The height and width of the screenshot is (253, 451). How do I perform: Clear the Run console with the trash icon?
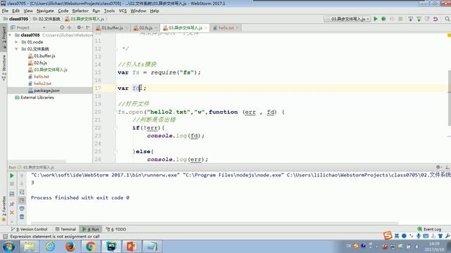tap(22, 217)
